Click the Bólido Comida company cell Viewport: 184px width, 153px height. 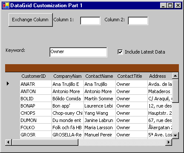pos(68,99)
